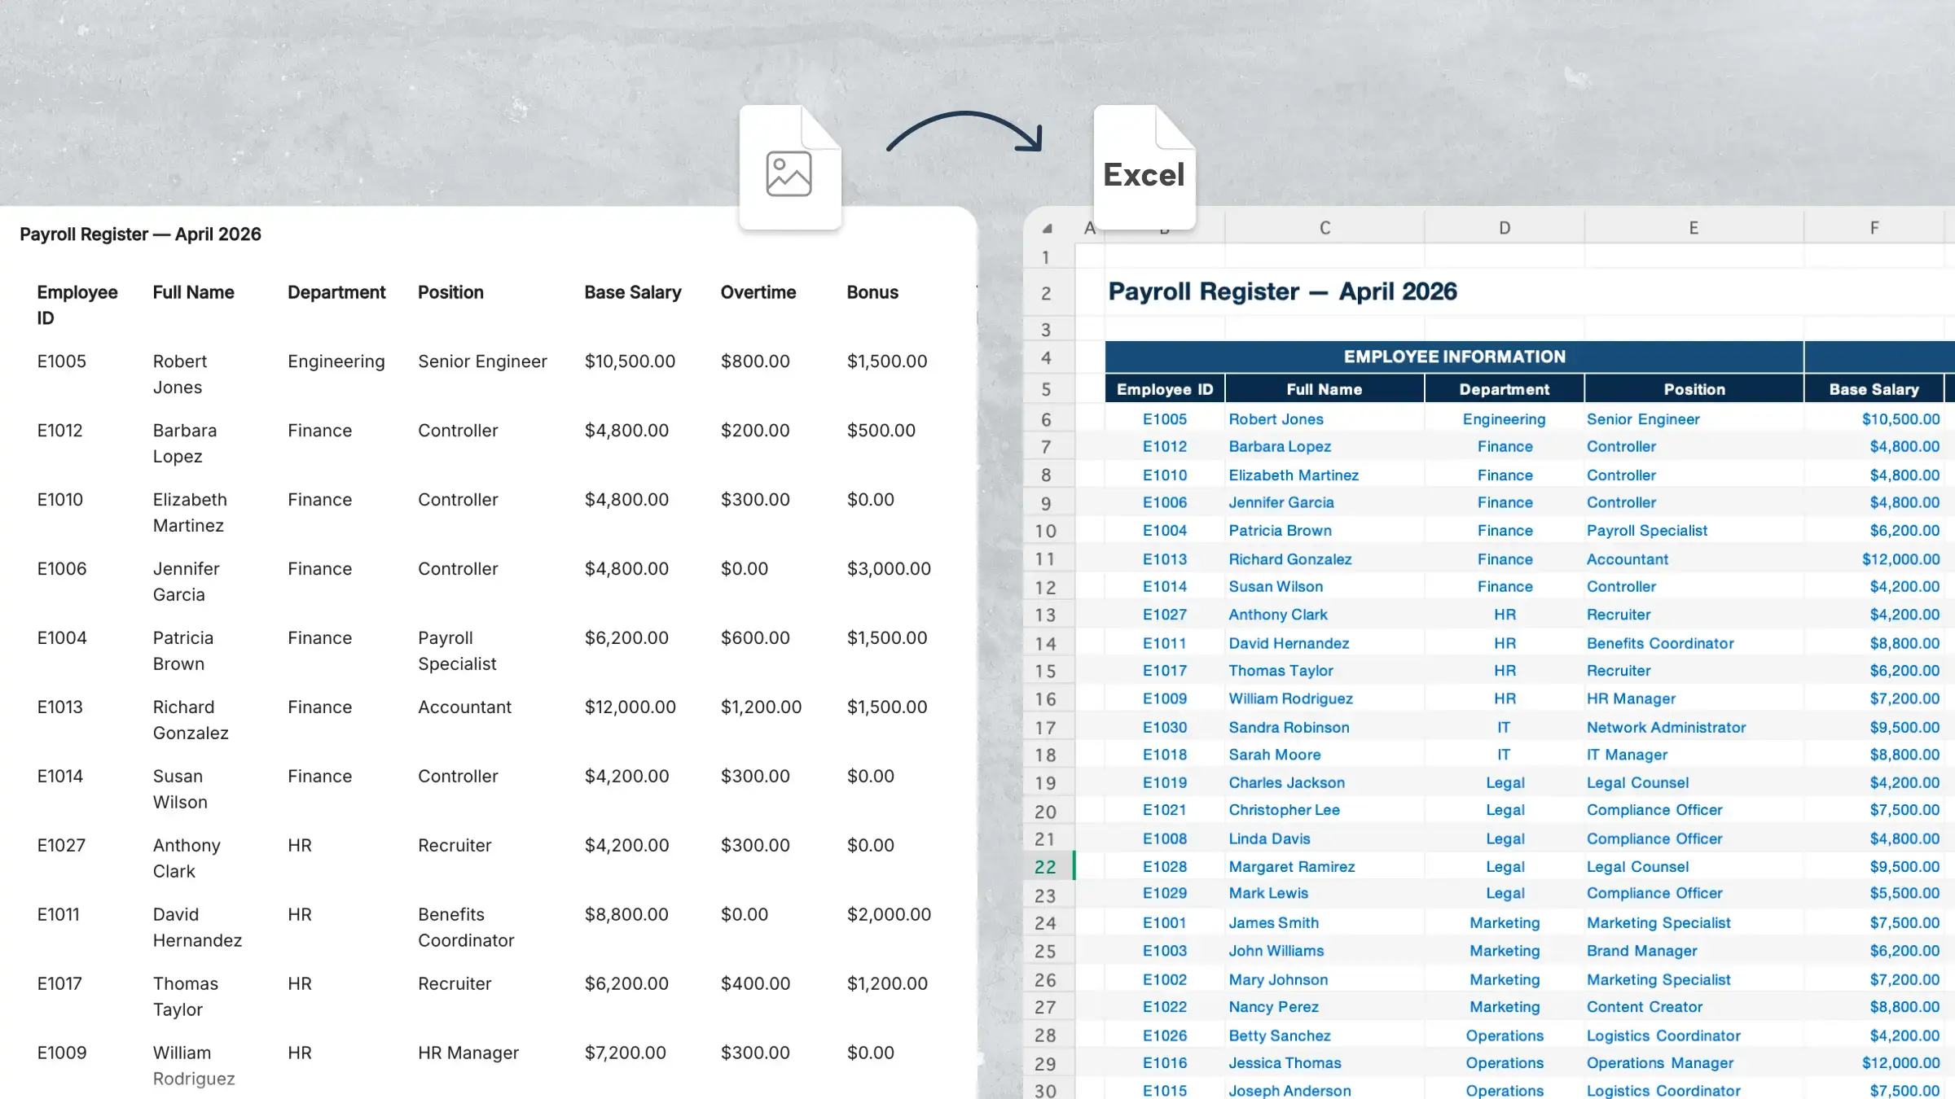This screenshot has width=1955, height=1099.
Task: Click '$600.00' overtime for Patricia Brown
Action: coord(755,638)
